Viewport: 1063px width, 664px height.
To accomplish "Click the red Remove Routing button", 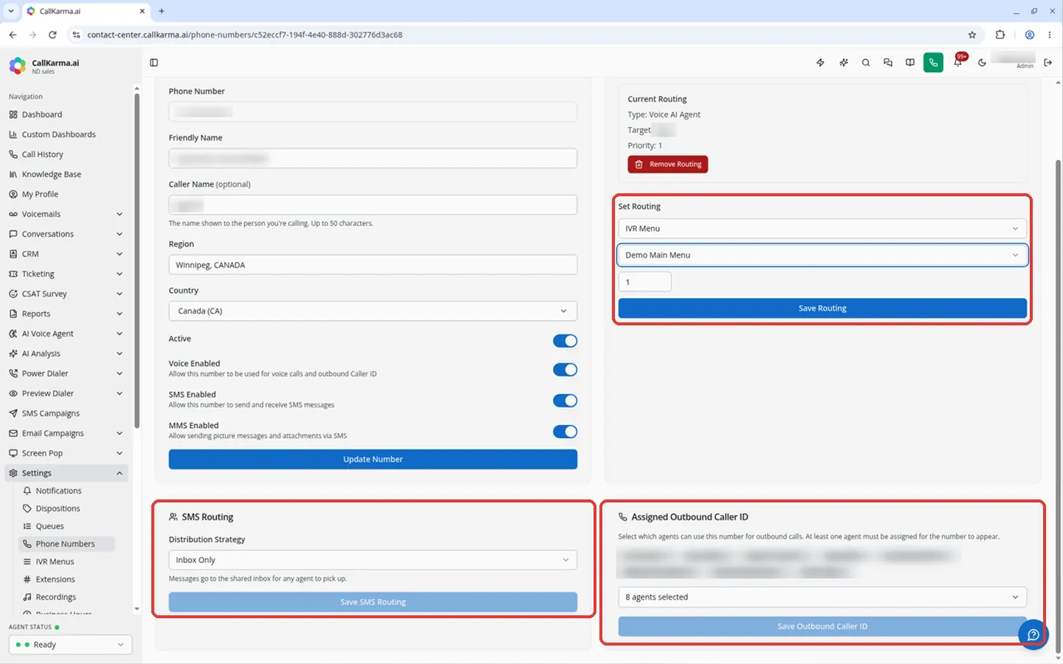I will (667, 165).
